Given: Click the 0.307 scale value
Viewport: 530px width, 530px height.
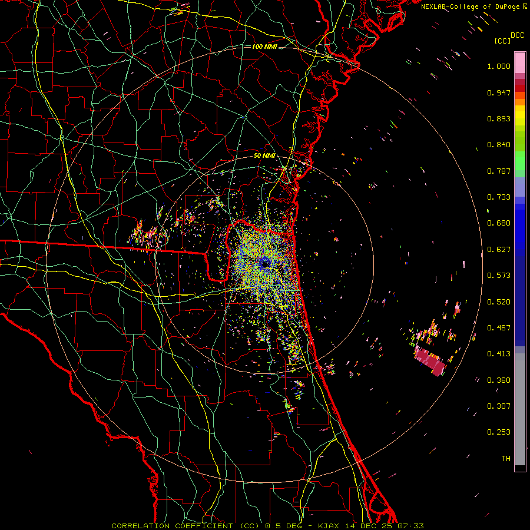Looking at the screenshot, I should tap(499, 406).
